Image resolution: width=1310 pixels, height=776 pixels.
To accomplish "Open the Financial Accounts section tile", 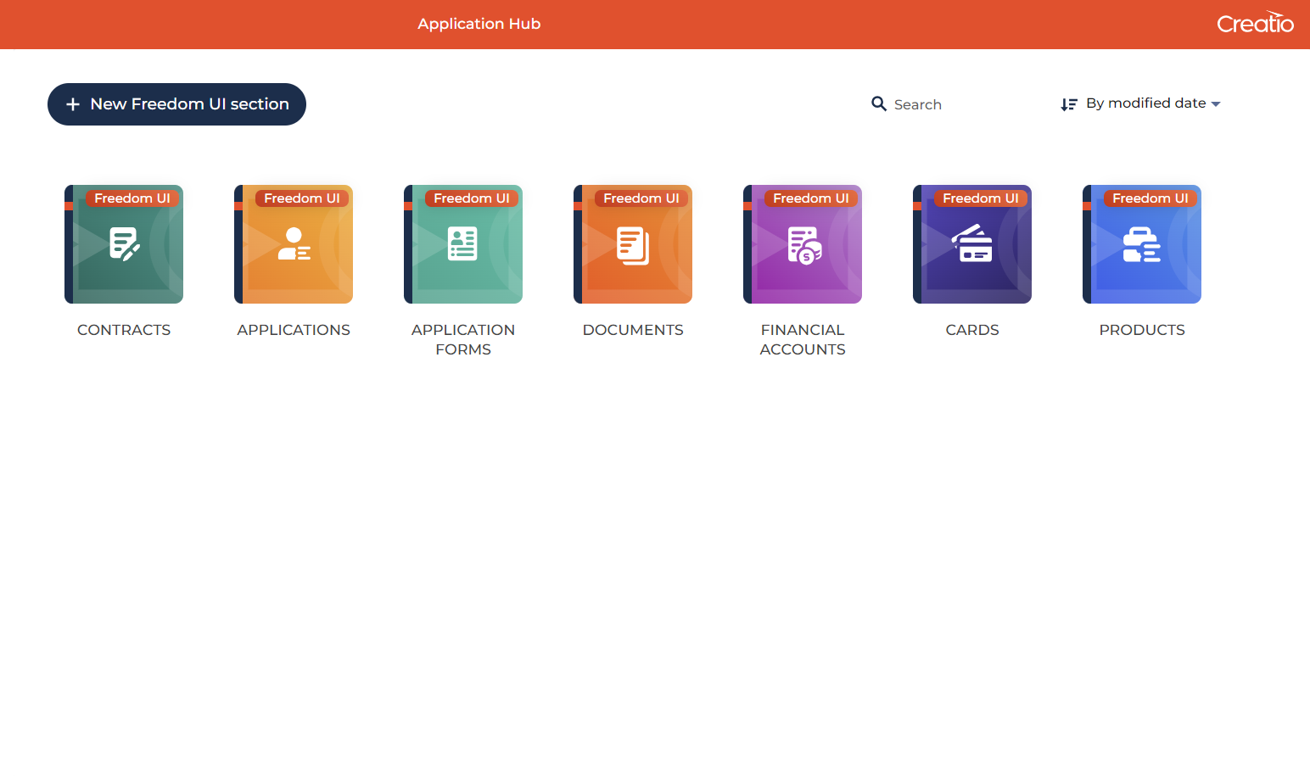I will (803, 244).
